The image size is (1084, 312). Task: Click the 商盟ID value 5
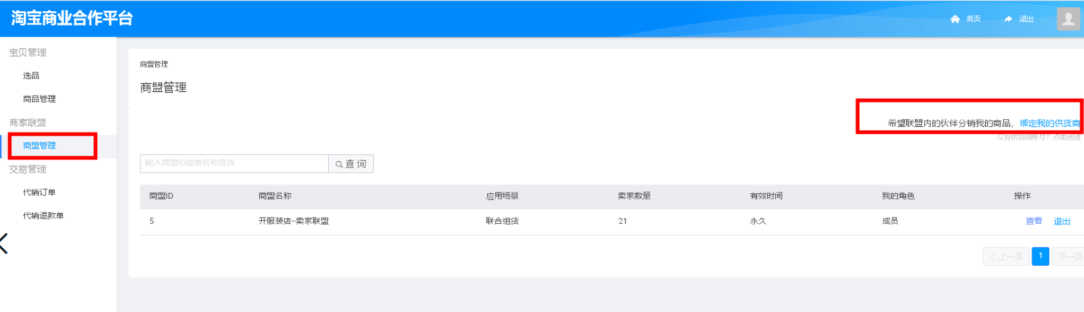[x=152, y=221]
